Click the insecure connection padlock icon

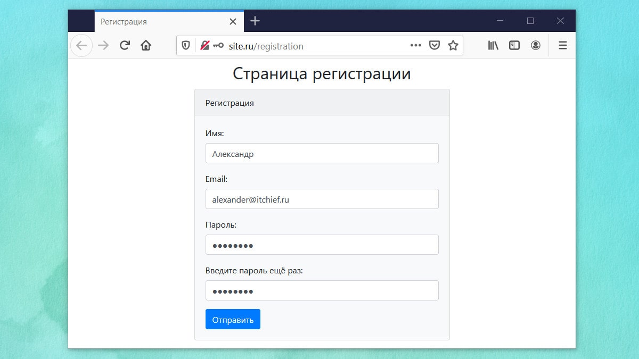(204, 46)
